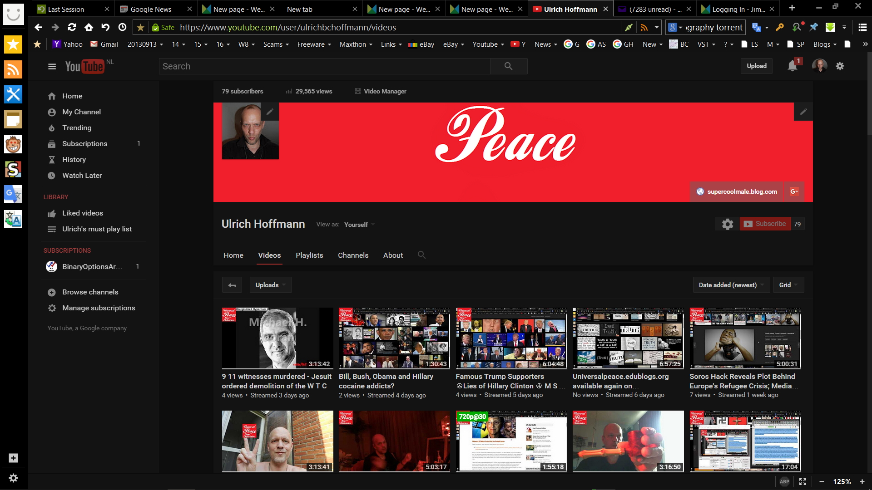Expand the Grid view dropdown
This screenshot has width=872, height=490.
(788, 285)
